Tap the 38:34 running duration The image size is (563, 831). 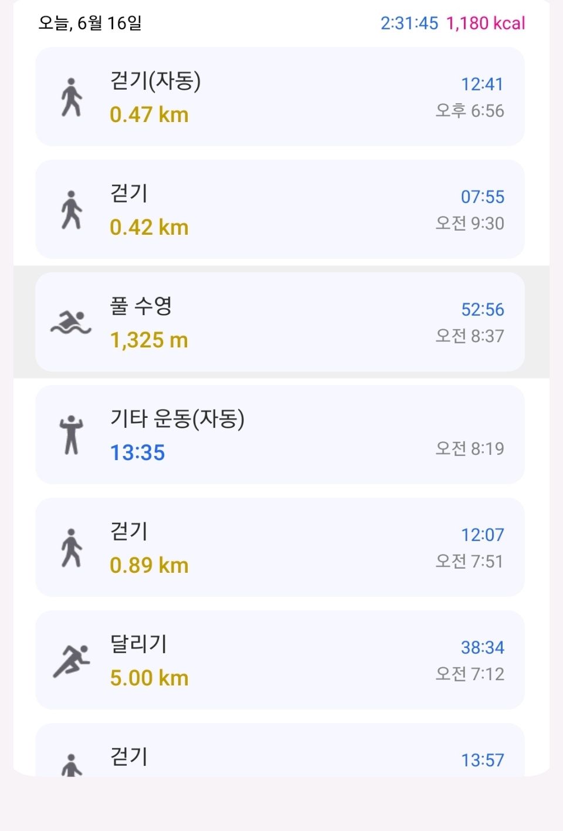(483, 647)
